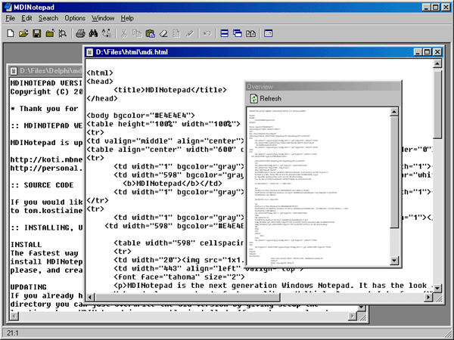Open the Search menu
The image size is (454, 340).
(x=48, y=18)
